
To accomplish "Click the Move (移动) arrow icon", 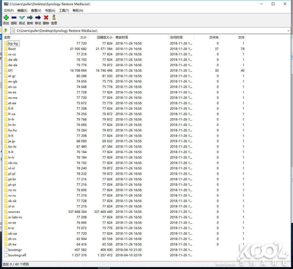I will point(38,18).
